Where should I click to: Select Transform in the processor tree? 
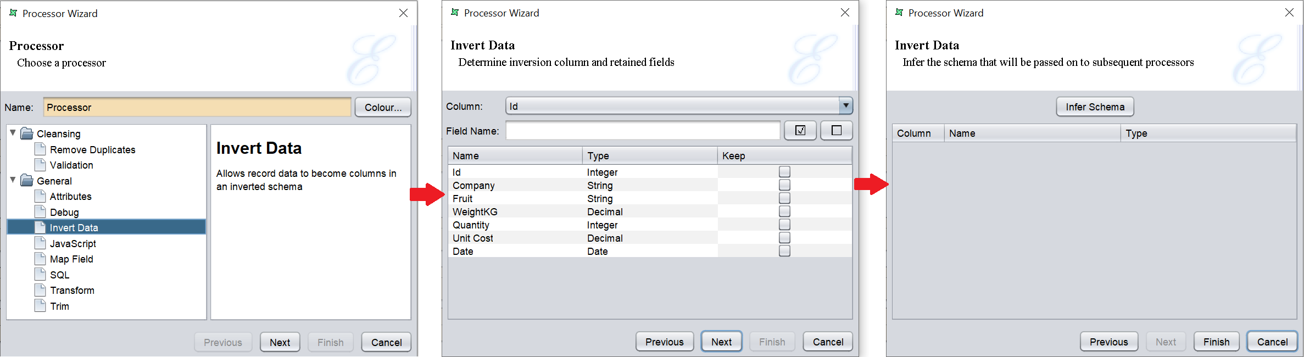point(72,291)
